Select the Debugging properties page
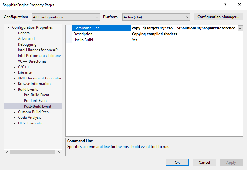This screenshot has width=247, height=170. point(27,44)
